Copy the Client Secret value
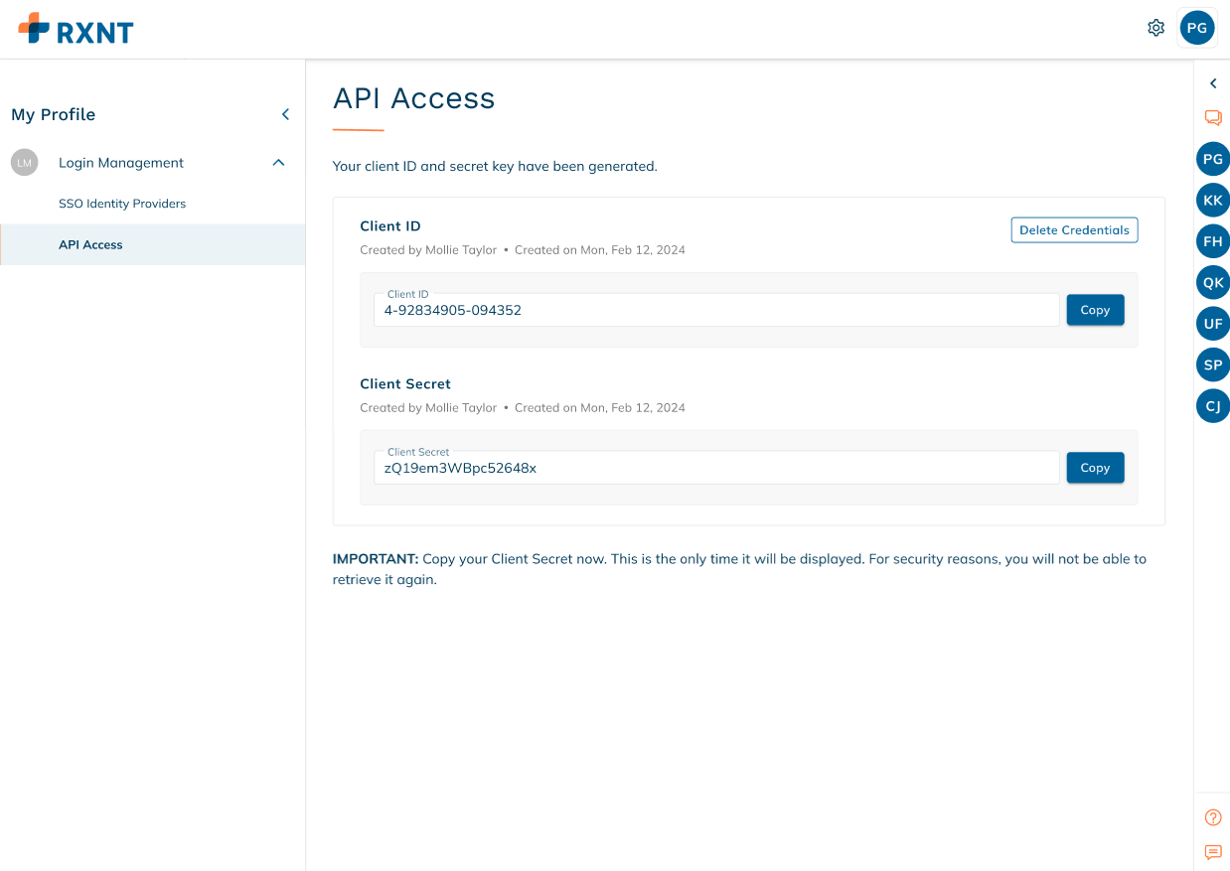Image resolution: width=1230 pixels, height=871 pixels. (x=1095, y=468)
